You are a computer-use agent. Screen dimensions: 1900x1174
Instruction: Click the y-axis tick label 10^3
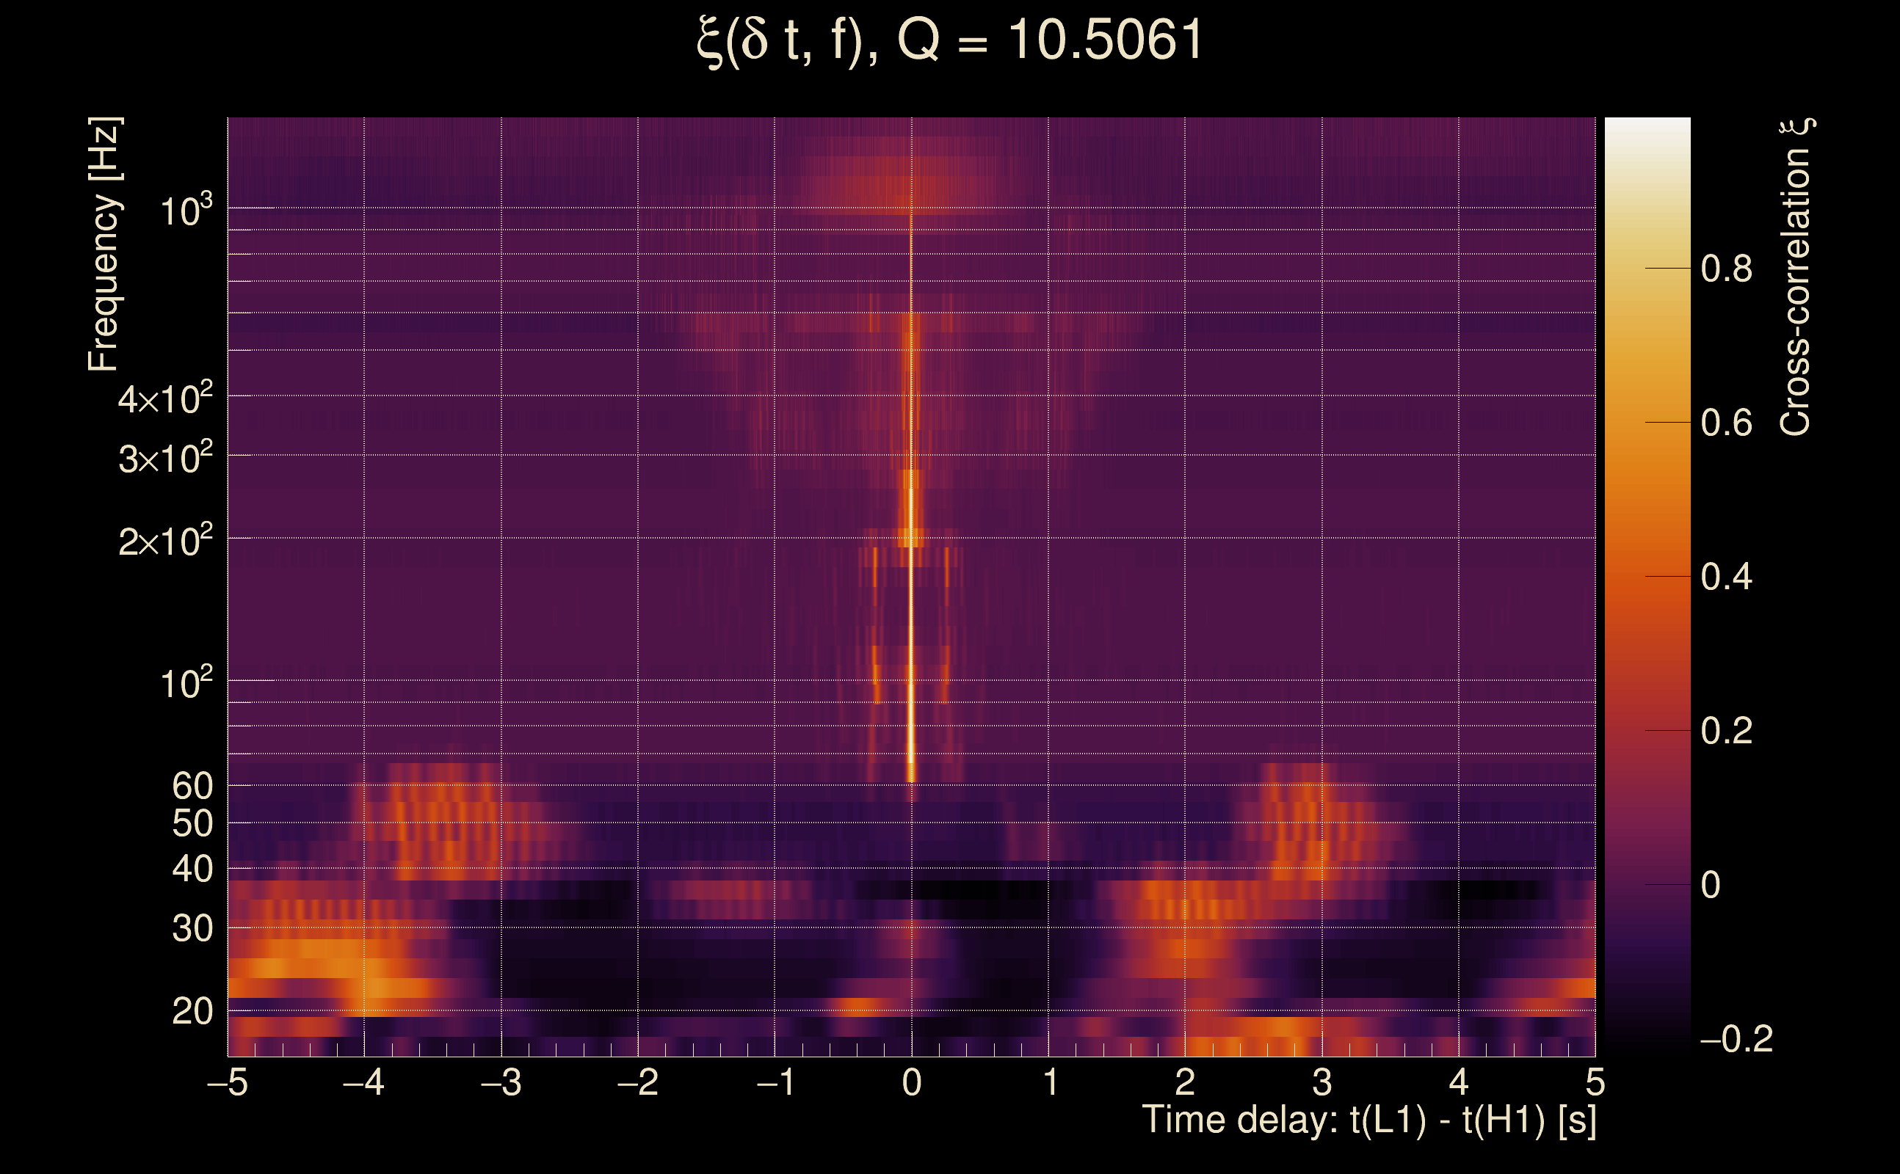point(185,211)
